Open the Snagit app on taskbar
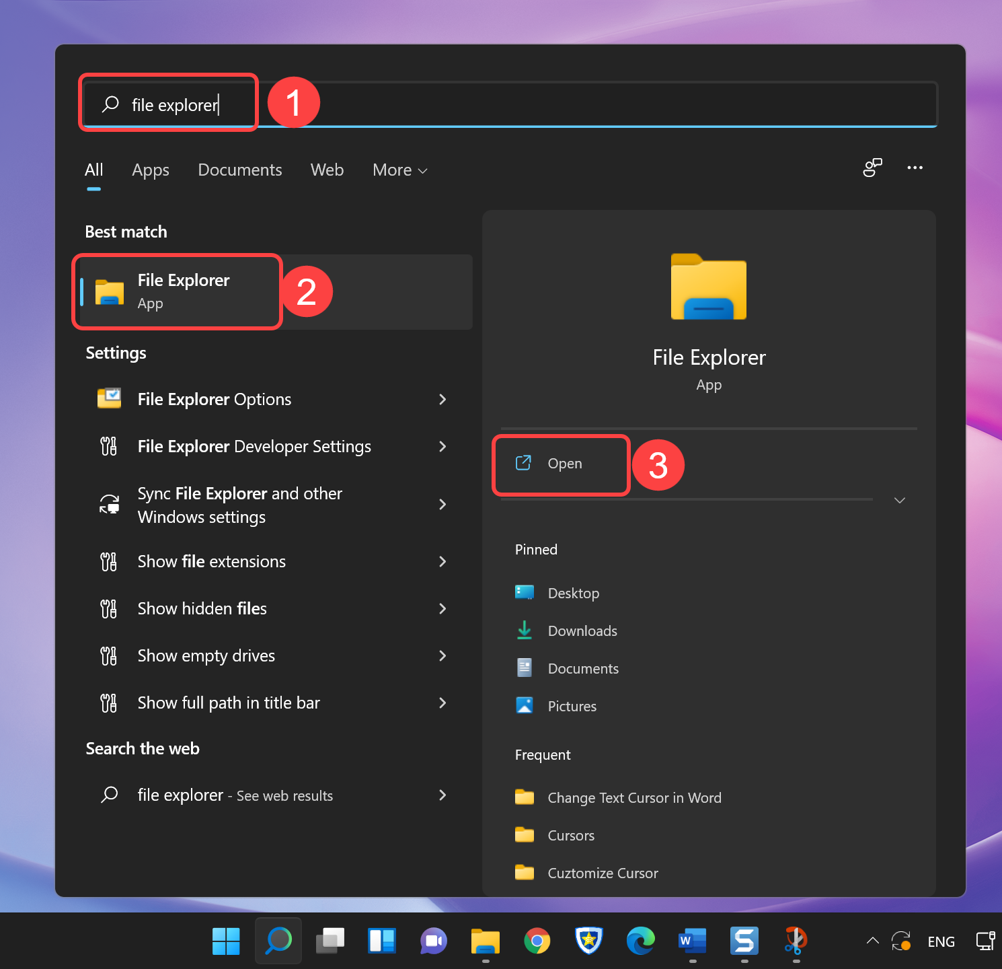This screenshot has height=969, width=1002. [x=744, y=941]
